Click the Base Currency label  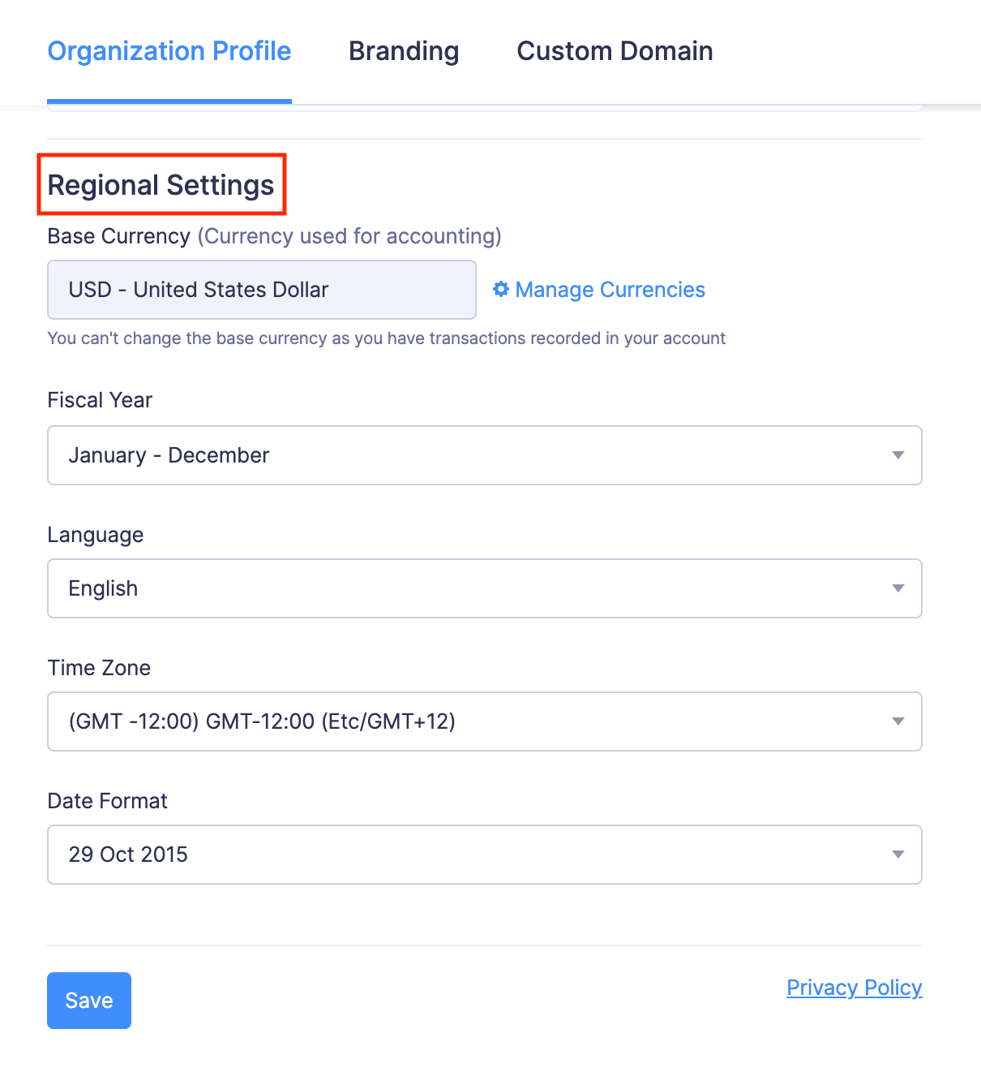click(x=118, y=236)
